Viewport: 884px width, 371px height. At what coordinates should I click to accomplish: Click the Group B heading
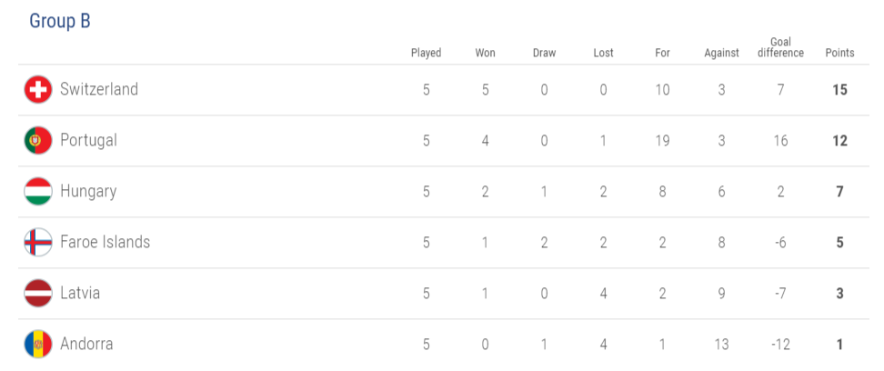[60, 22]
